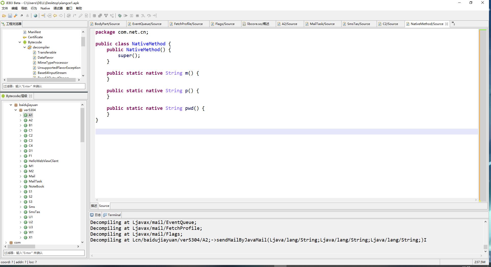491x267 pixels.
Task: Click the run-to-line debugger icon
Action: [x=155, y=16]
